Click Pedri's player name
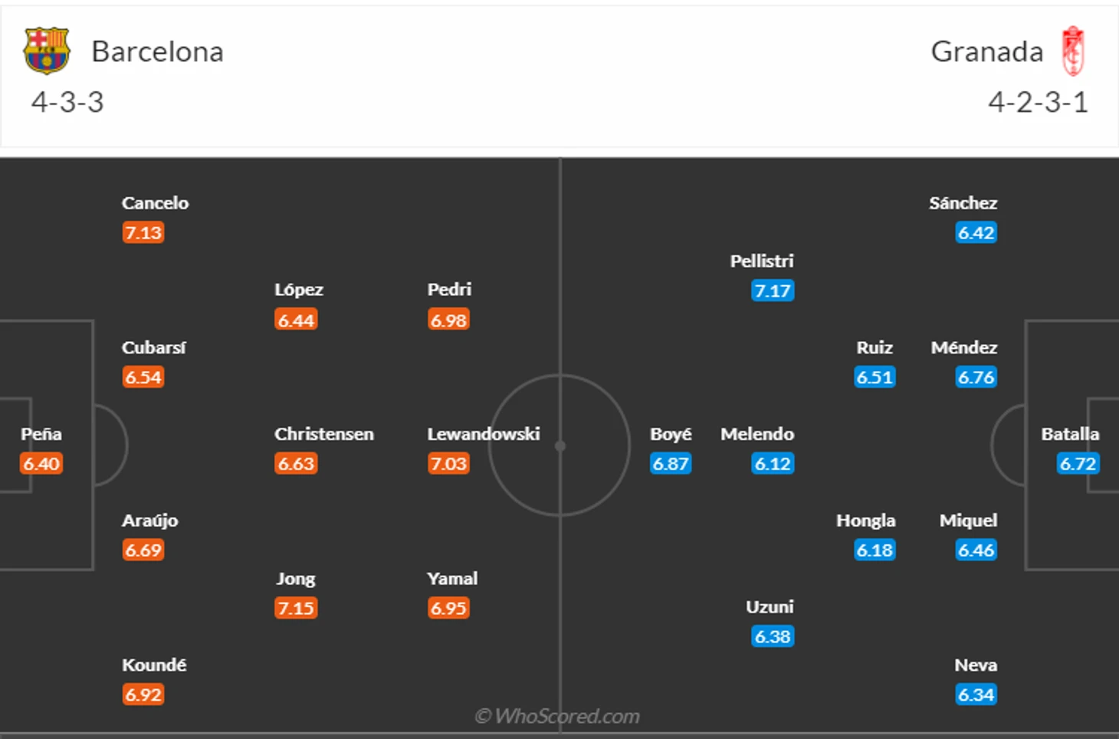 click(x=449, y=290)
